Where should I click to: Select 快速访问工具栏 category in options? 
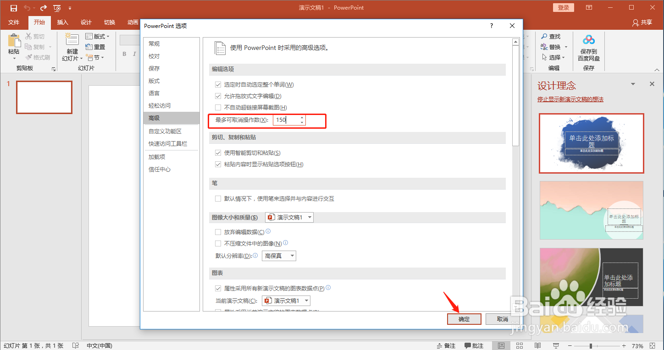tap(172, 143)
